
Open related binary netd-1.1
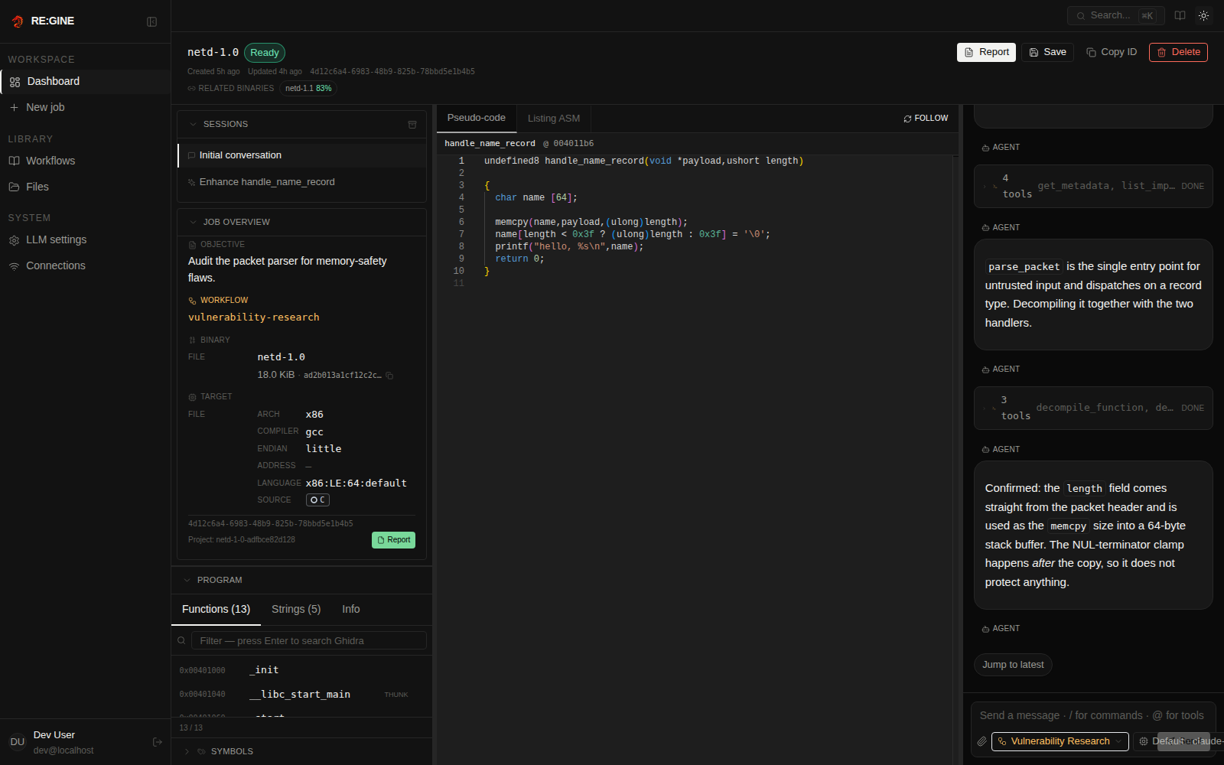pyautogui.click(x=308, y=89)
